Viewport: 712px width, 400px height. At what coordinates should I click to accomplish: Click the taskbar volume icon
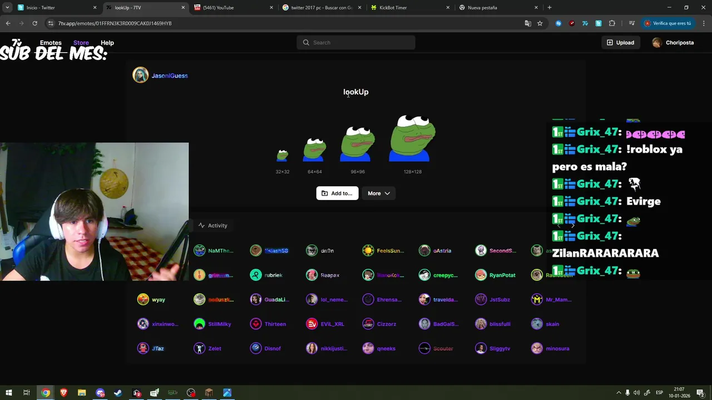[x=636, y=393]
